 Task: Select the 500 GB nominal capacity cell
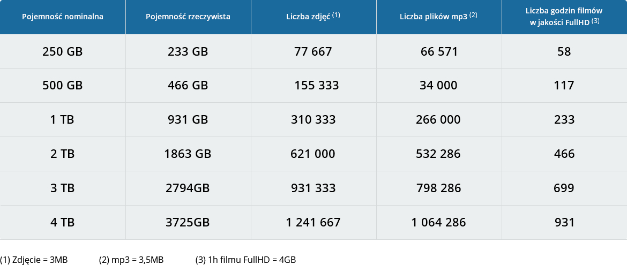tap(63, 86)
